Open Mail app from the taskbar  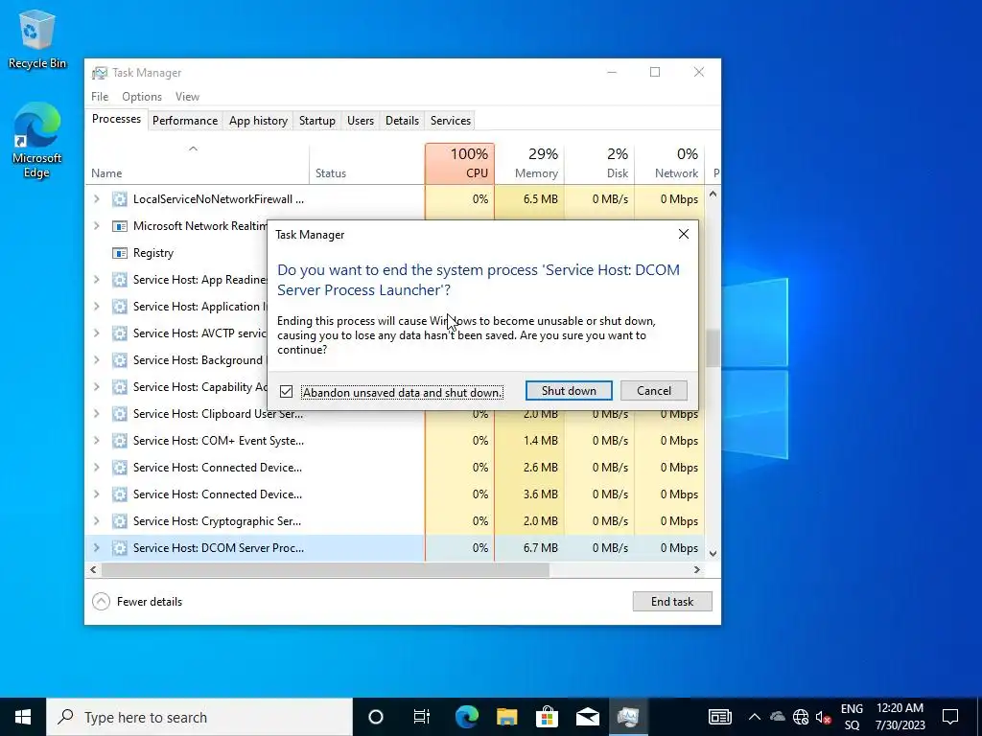(588, 717)
